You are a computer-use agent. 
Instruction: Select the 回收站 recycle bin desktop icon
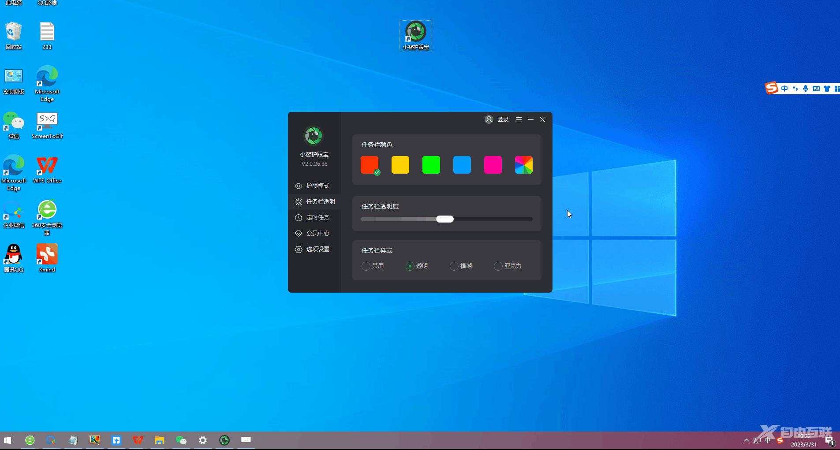pyautogui.click(x=14, y=35)
